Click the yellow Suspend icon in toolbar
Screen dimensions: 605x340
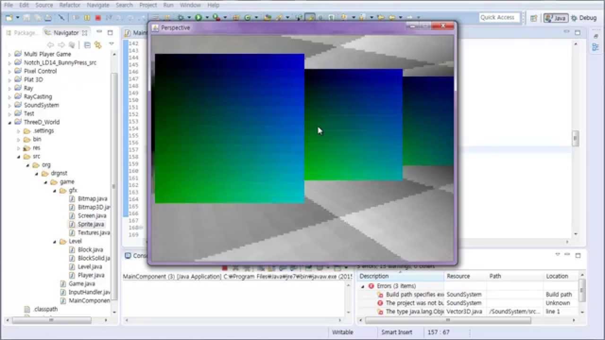click(87, 17)
